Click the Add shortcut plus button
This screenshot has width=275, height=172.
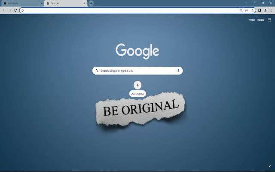(137, 85)
